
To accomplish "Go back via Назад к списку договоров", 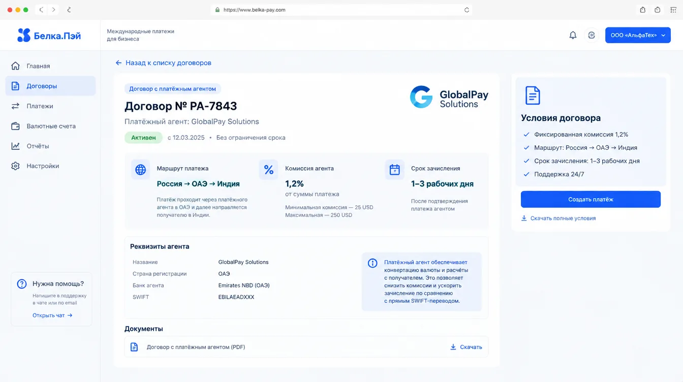I will (163, 63).
